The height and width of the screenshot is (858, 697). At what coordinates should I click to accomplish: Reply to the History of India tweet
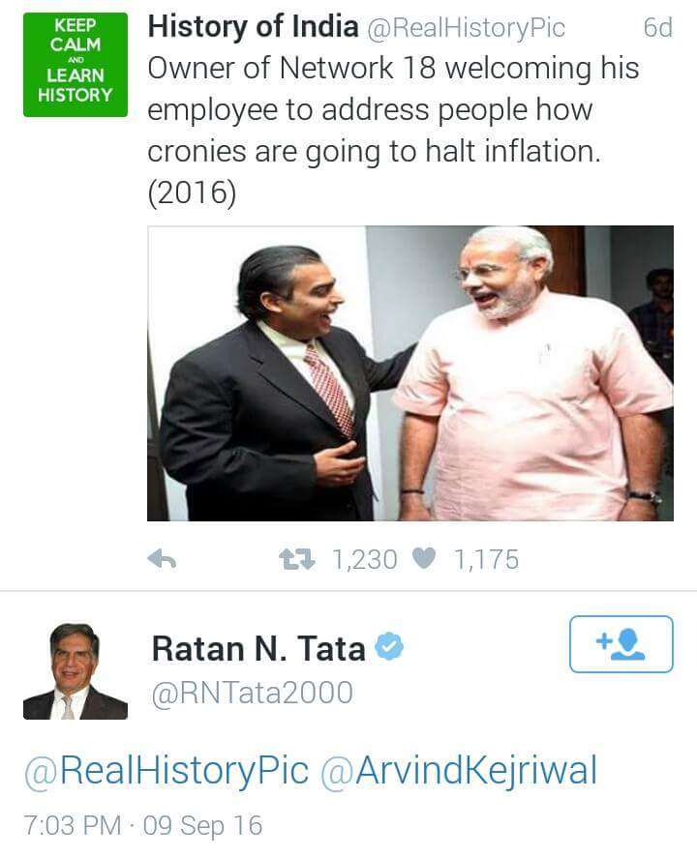pos(162,559)
